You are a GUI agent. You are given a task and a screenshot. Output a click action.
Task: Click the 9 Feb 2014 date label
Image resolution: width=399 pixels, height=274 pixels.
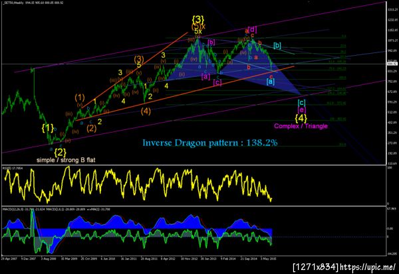[x=228, y=259]
